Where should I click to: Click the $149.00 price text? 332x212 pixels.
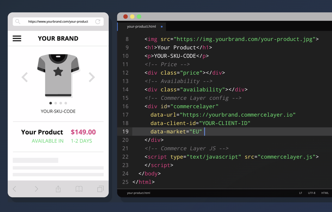[83, 132]
